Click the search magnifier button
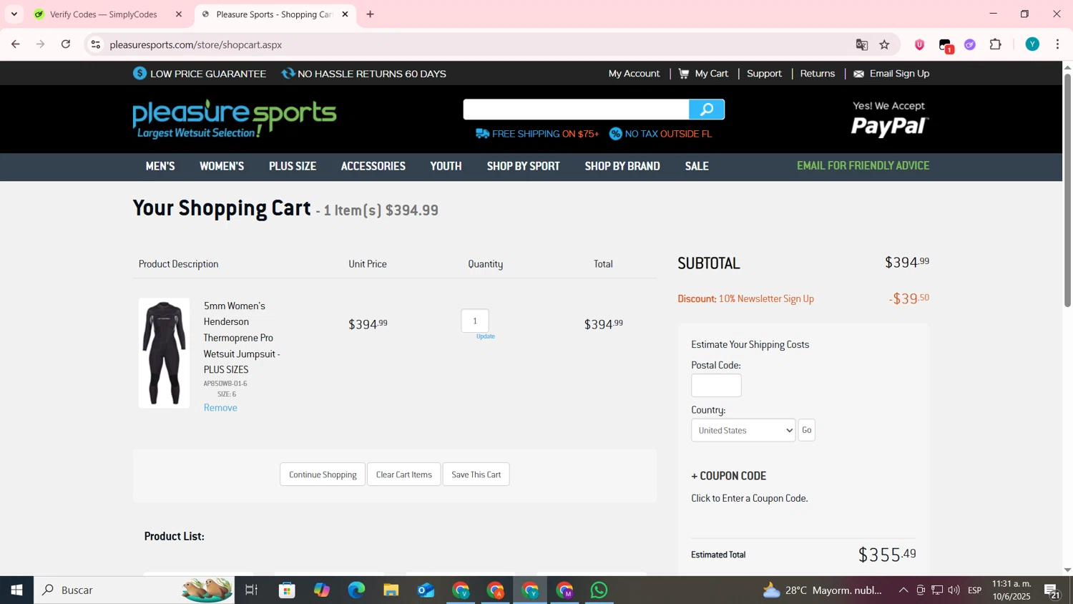 click(707, 109)
